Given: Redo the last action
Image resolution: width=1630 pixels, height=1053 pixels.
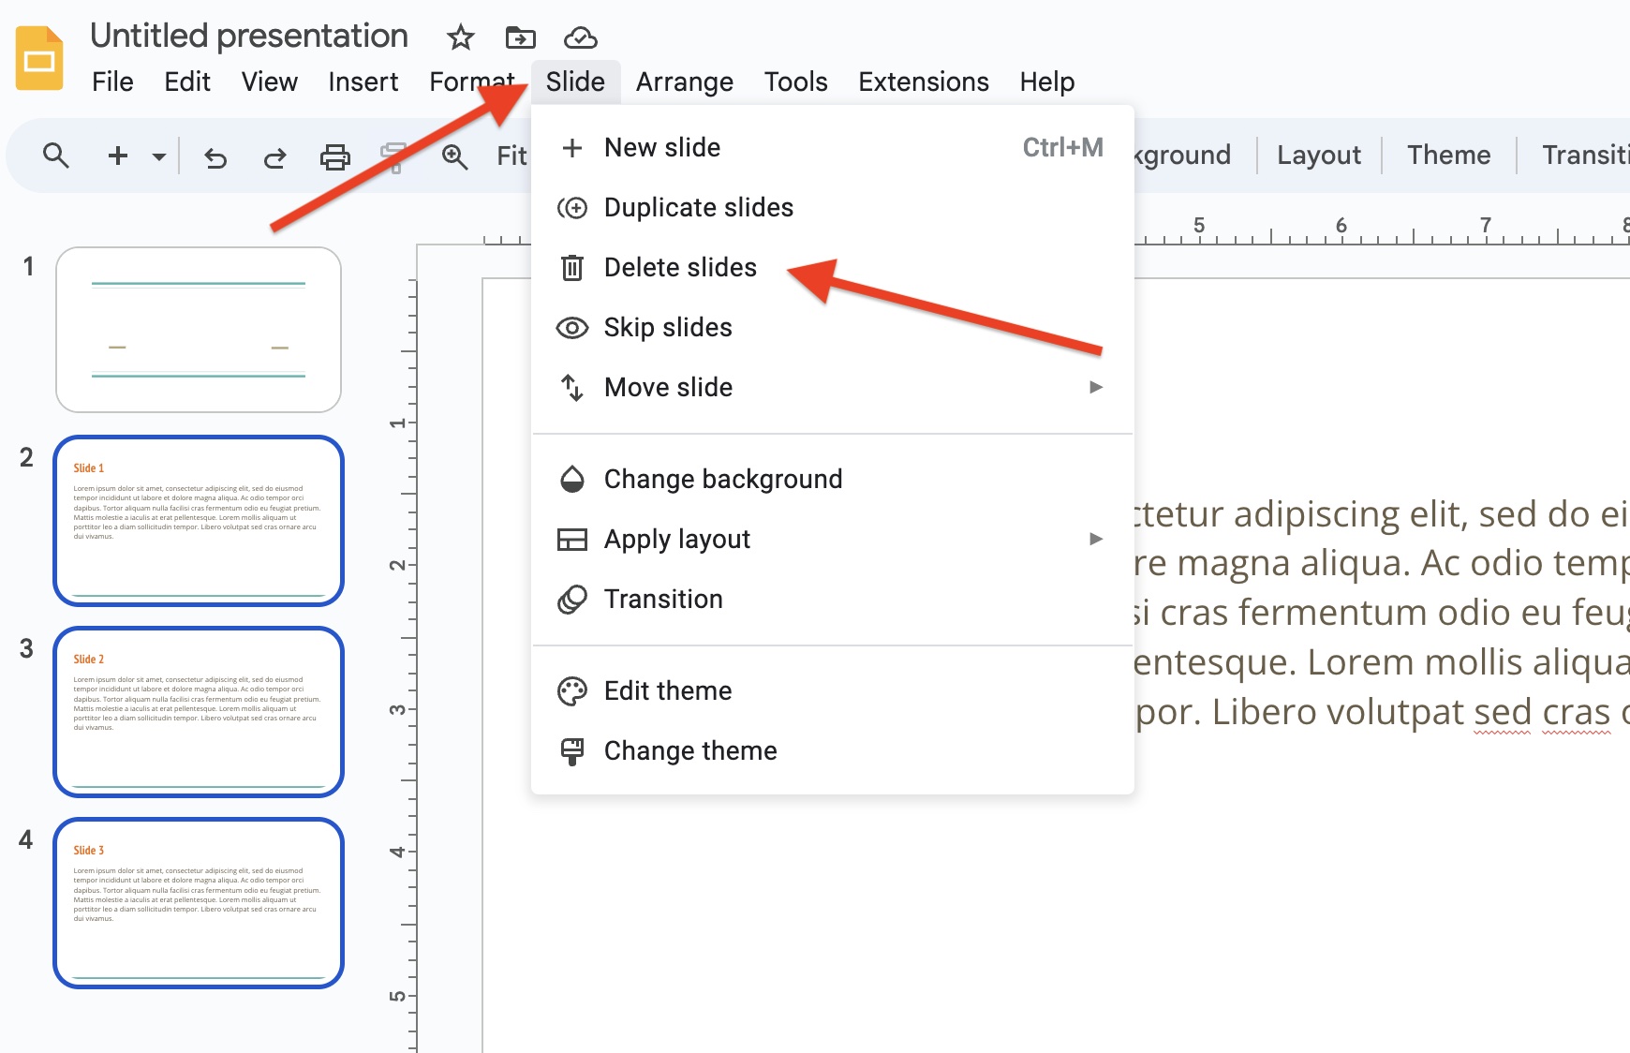Looking at the screenshot, I should 274,157.
